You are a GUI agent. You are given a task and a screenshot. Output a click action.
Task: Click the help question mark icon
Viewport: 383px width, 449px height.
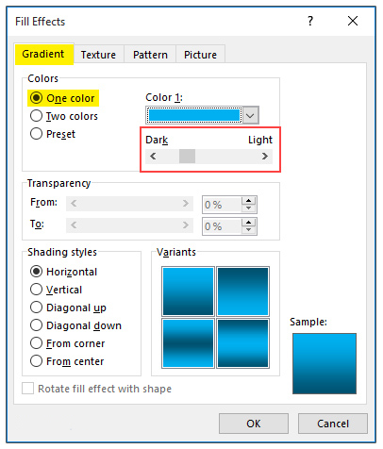[310, 21]
